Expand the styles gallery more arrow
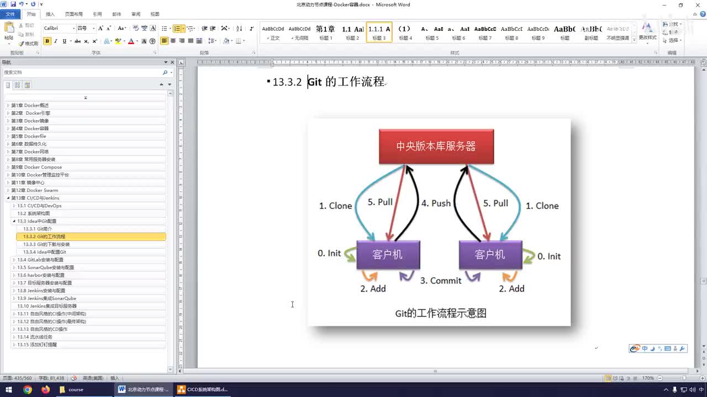The width and height of the screenshot is (707, 397). point(634,40)
